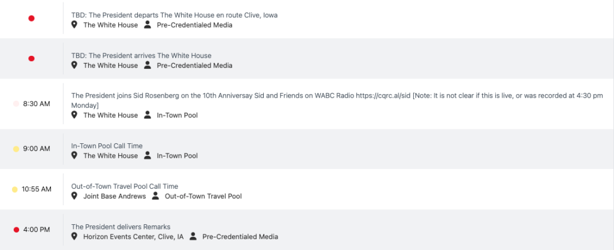The height and width of the screenshot is (250, 614).
Task: Click person icon in 9:00 AM call time row
Action: (148, 156)
